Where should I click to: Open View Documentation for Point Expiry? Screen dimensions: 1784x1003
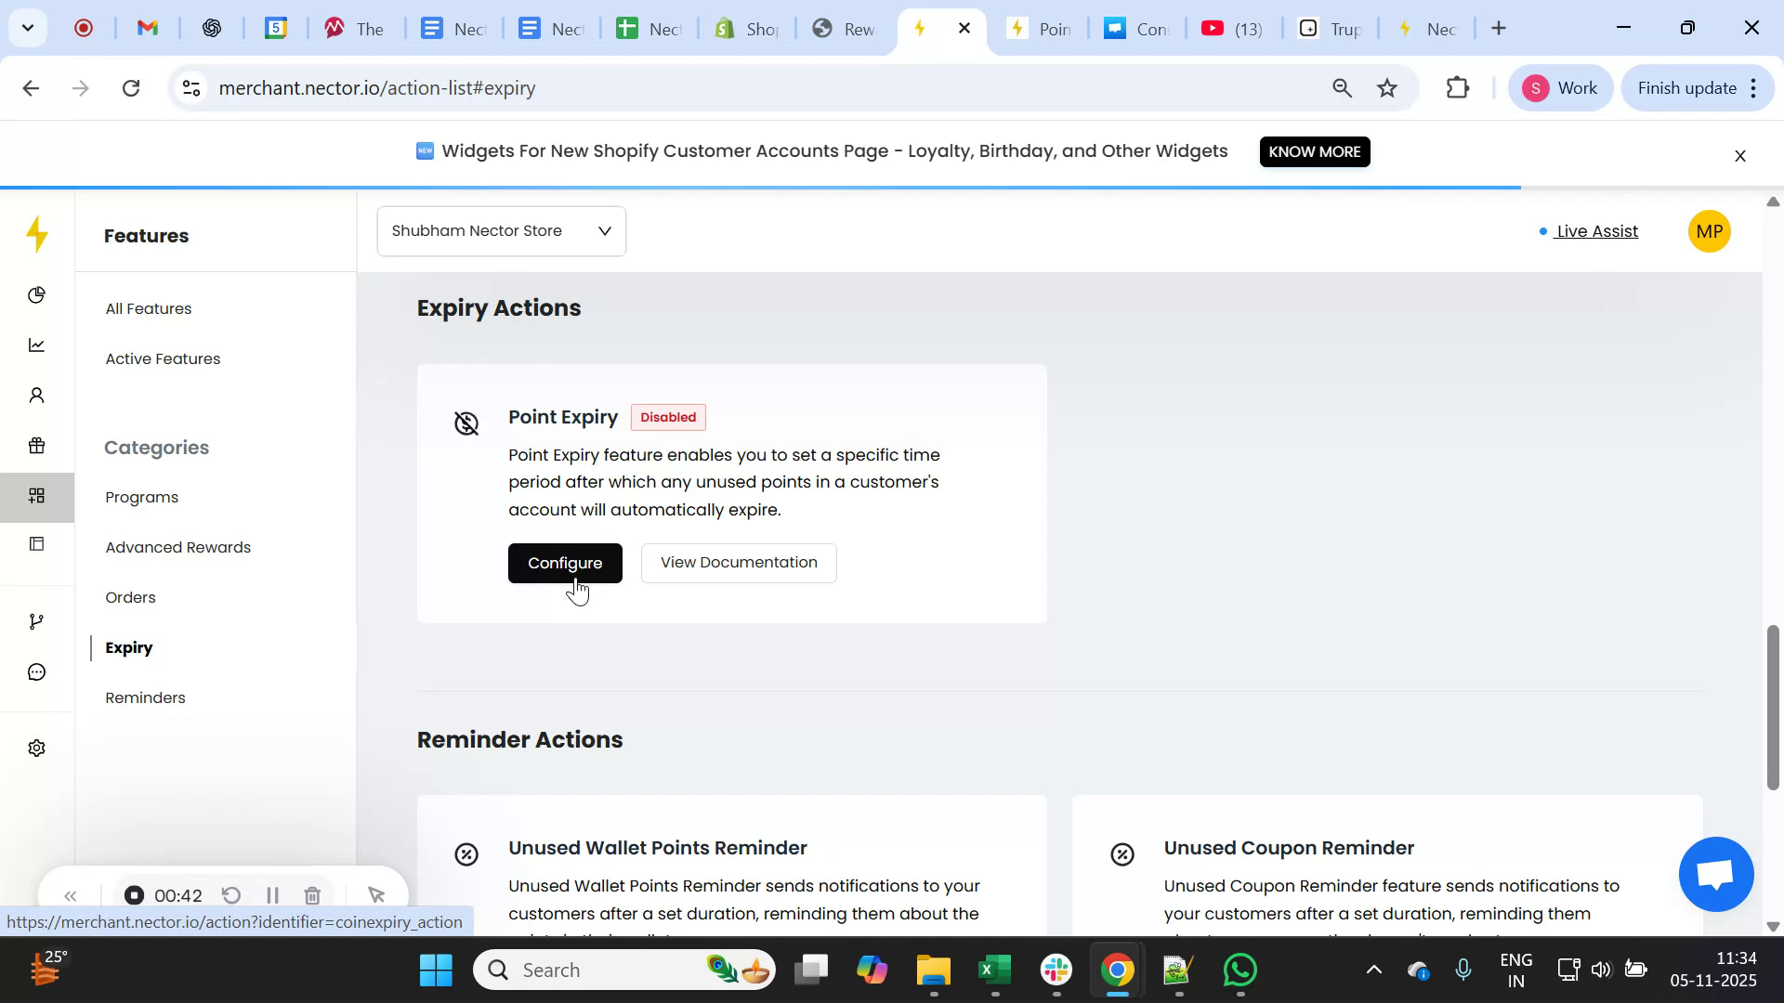click(738, 562)
